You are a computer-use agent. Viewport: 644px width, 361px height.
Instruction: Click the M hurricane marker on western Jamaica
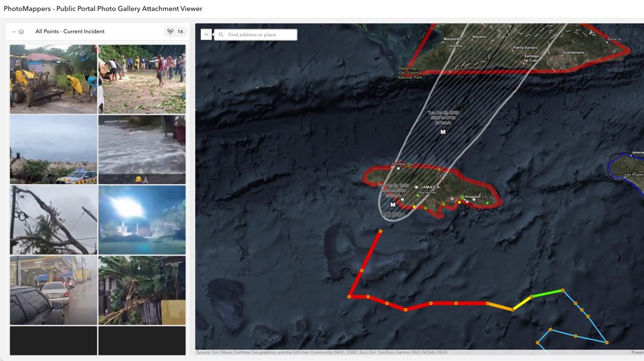tap(392, 204)
